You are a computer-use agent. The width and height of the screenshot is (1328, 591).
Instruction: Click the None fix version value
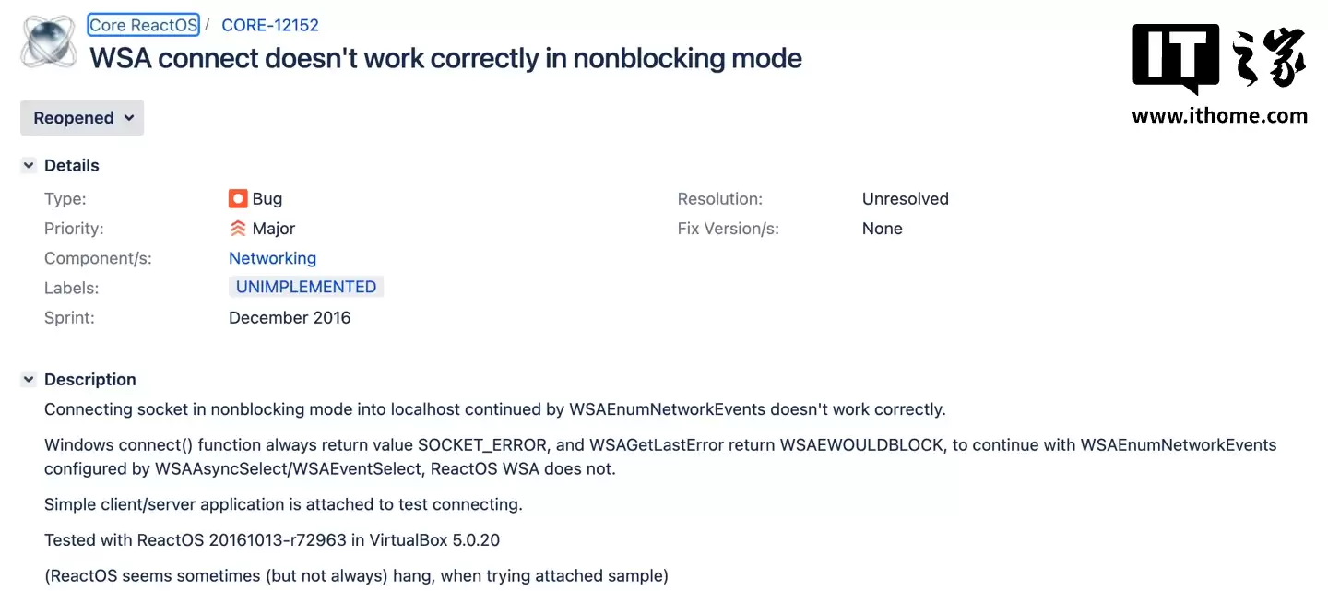(x=882, y=228)
